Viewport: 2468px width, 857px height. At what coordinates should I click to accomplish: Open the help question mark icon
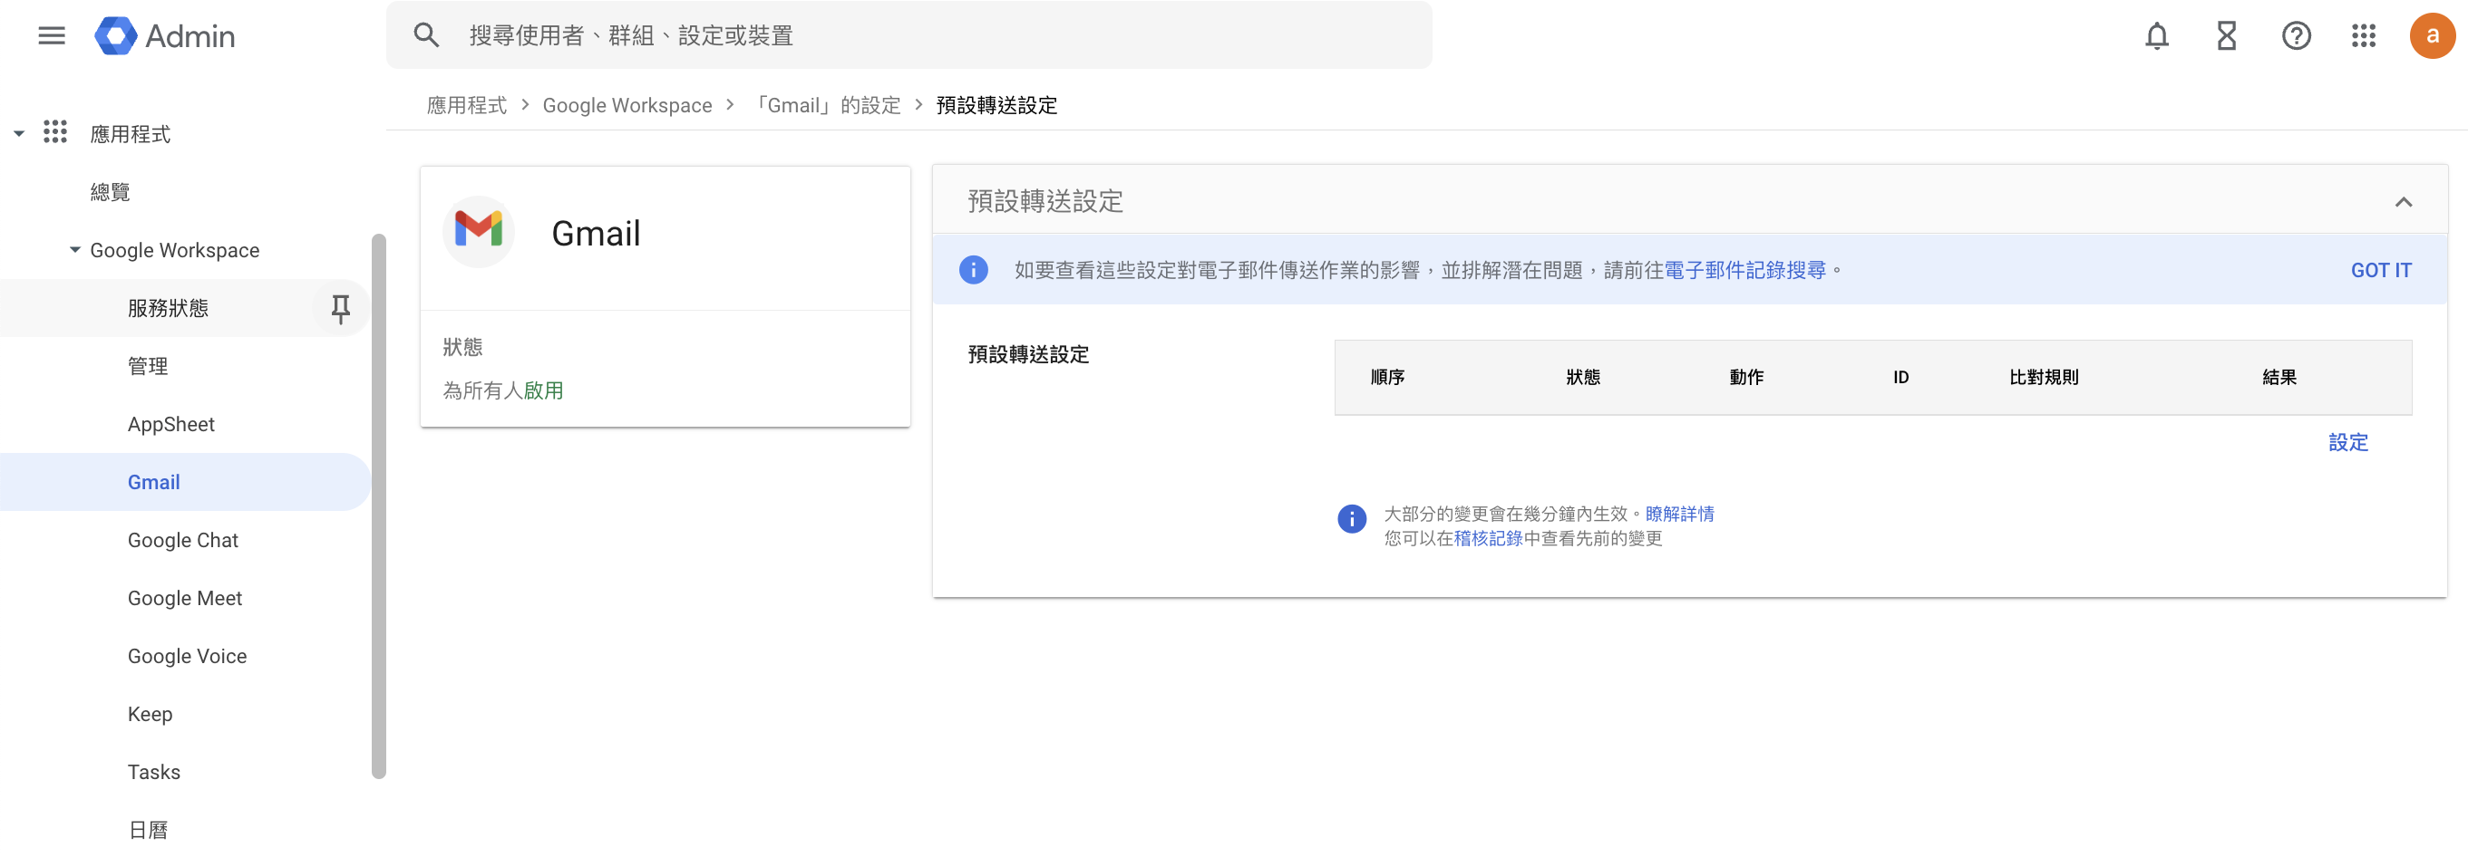pyautogui.click(x=2297, y=35)
